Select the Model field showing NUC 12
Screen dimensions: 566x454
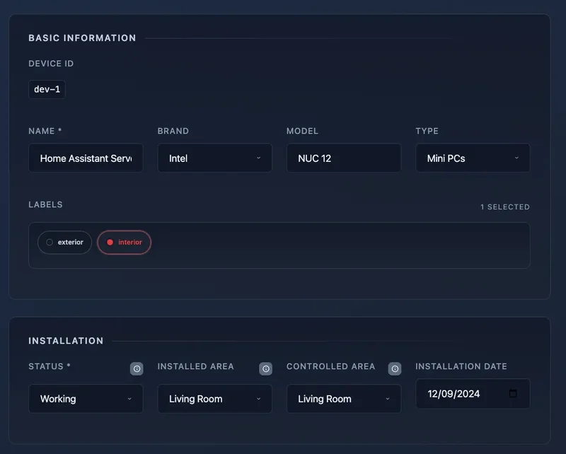[x=344, y=158]
